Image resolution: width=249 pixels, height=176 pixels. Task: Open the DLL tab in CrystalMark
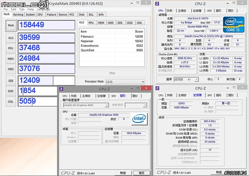click(91, 15)
